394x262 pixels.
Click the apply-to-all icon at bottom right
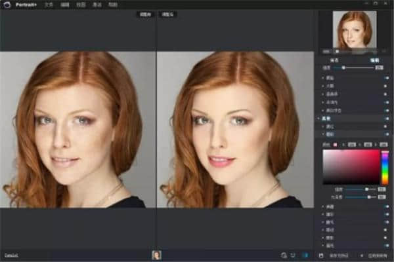(x=361, y=255)
